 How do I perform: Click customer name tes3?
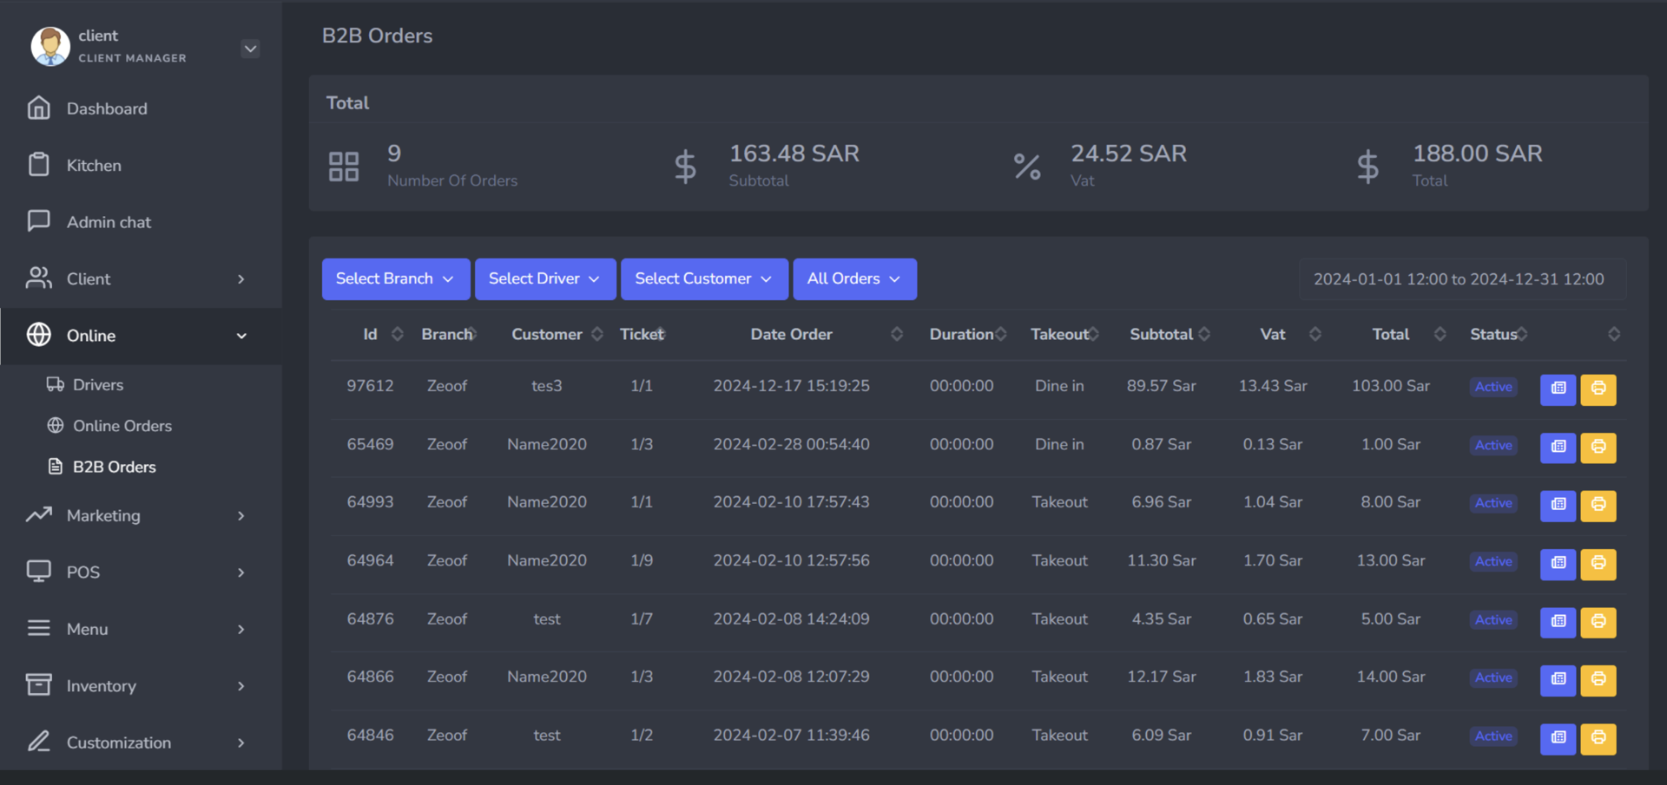(x=547, y=386)
